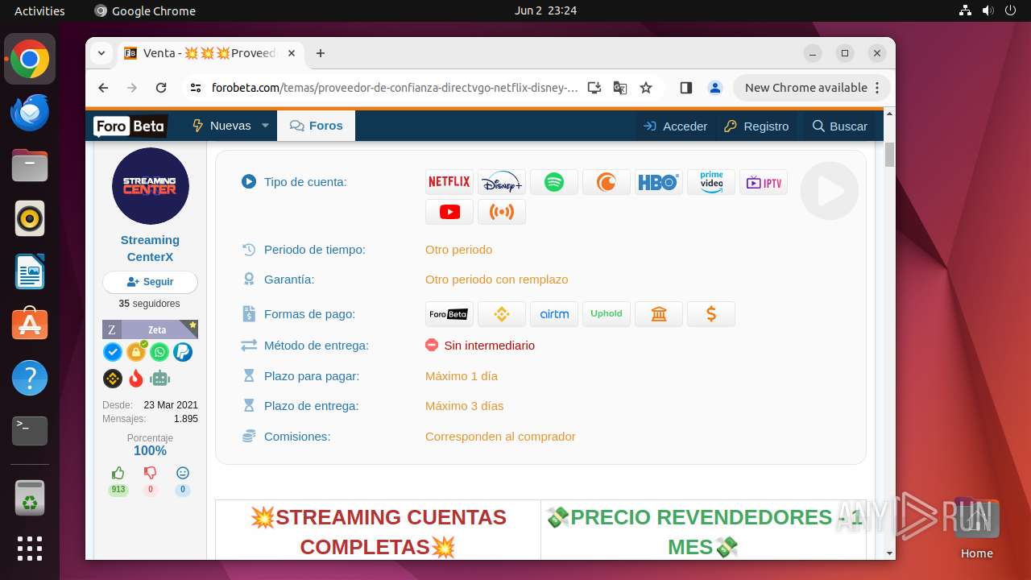Open Ubuntu Software from the dock

click(x=30, y=325)
